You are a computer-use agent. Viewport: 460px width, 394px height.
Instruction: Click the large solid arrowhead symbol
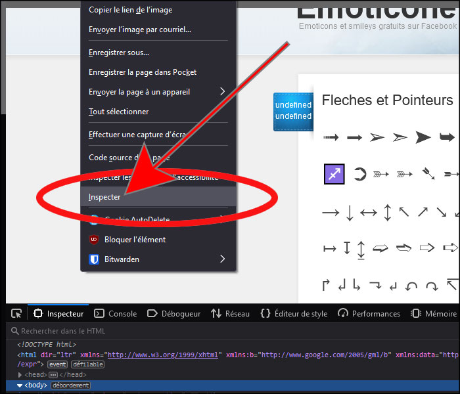(423, 137)
